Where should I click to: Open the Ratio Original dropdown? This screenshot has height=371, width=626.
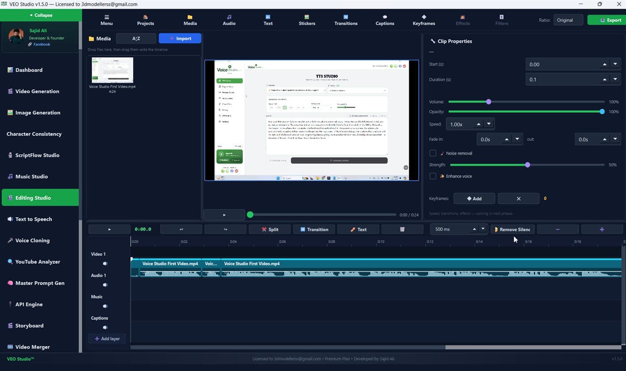tap(568, 20)
